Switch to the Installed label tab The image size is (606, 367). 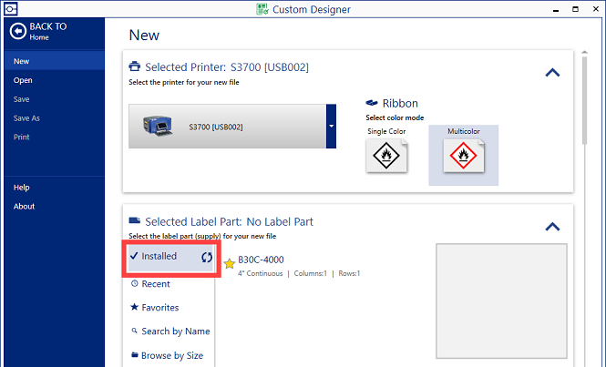tap(159, 257)
